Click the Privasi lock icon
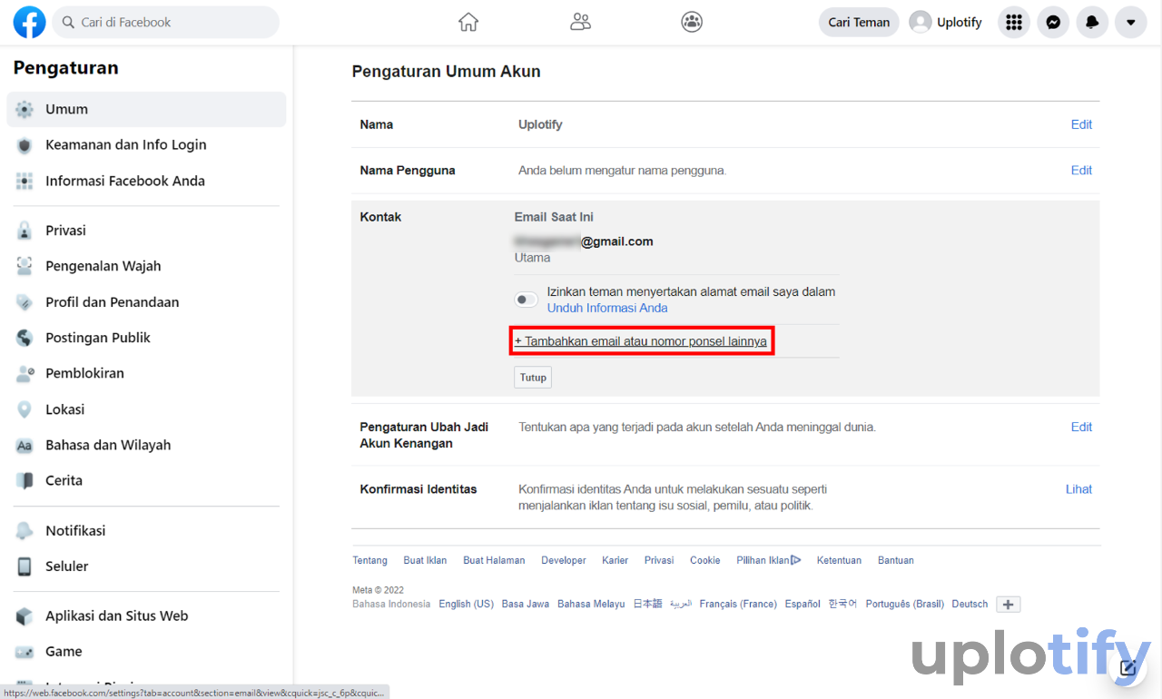Viewport: 1162px width, 699px height. click(x=25, y=231)
